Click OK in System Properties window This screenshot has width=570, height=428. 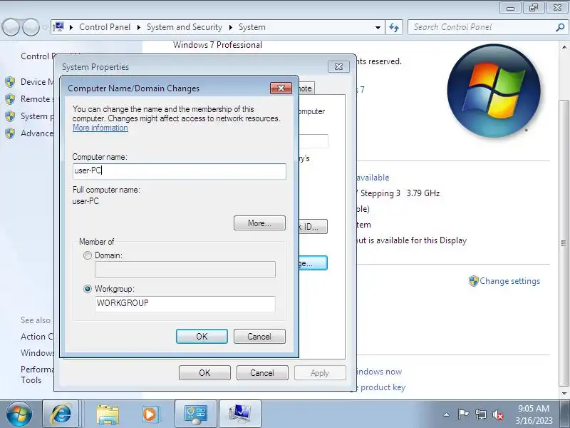click(204, 372)
